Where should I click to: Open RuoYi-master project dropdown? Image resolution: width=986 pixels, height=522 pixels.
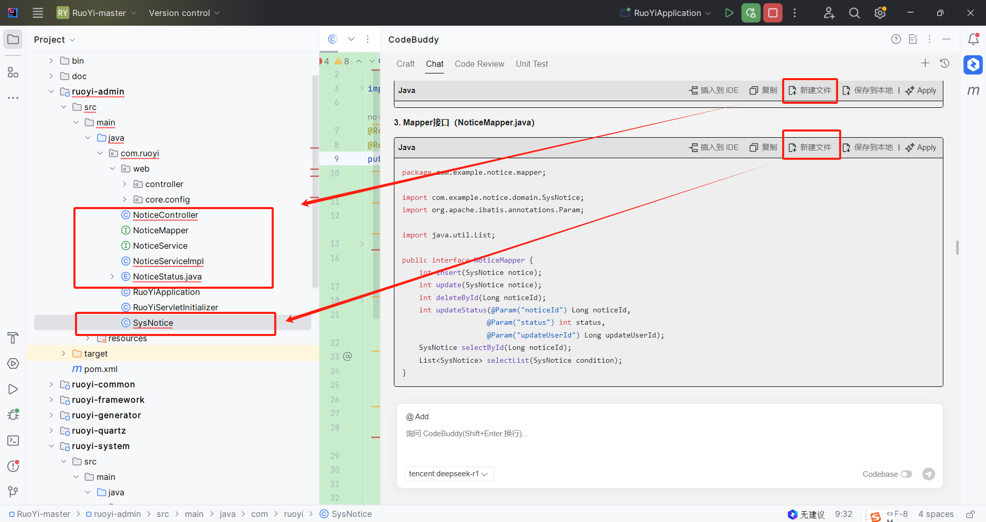[x=97, y=13]
